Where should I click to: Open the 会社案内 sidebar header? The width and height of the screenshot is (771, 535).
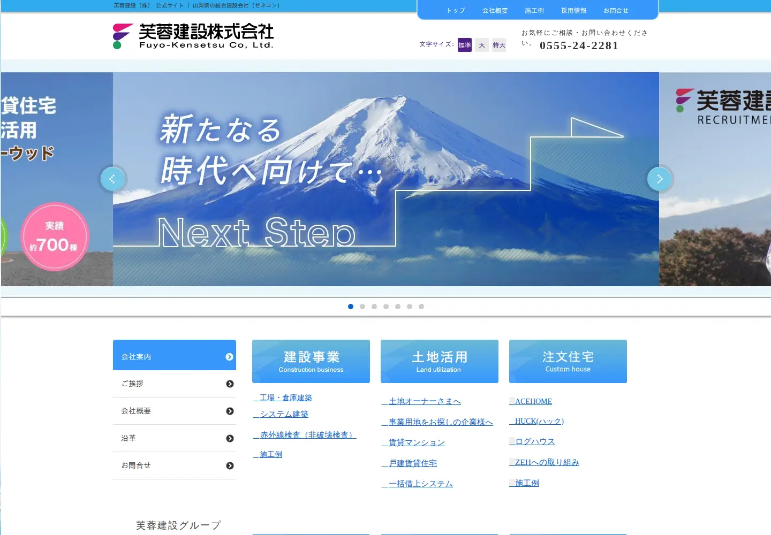coord(175,355)
